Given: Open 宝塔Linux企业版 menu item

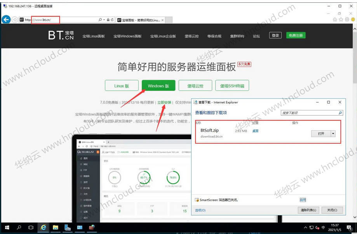Looking at the screenshot, I should coord(163,36).
